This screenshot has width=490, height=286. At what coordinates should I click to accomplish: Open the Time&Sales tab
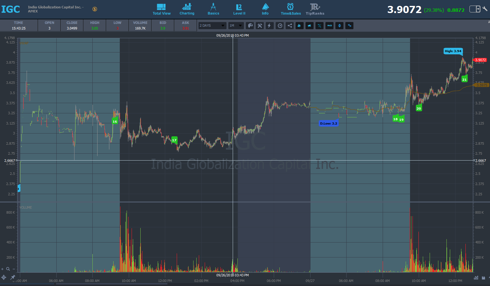click(x=291, y=9)
